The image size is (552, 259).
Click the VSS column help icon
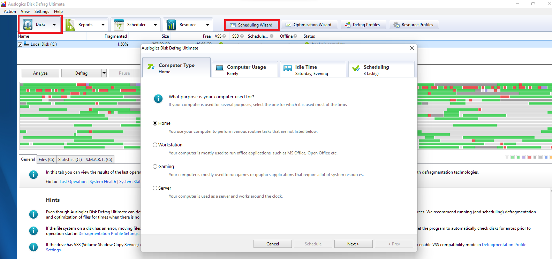224,36
